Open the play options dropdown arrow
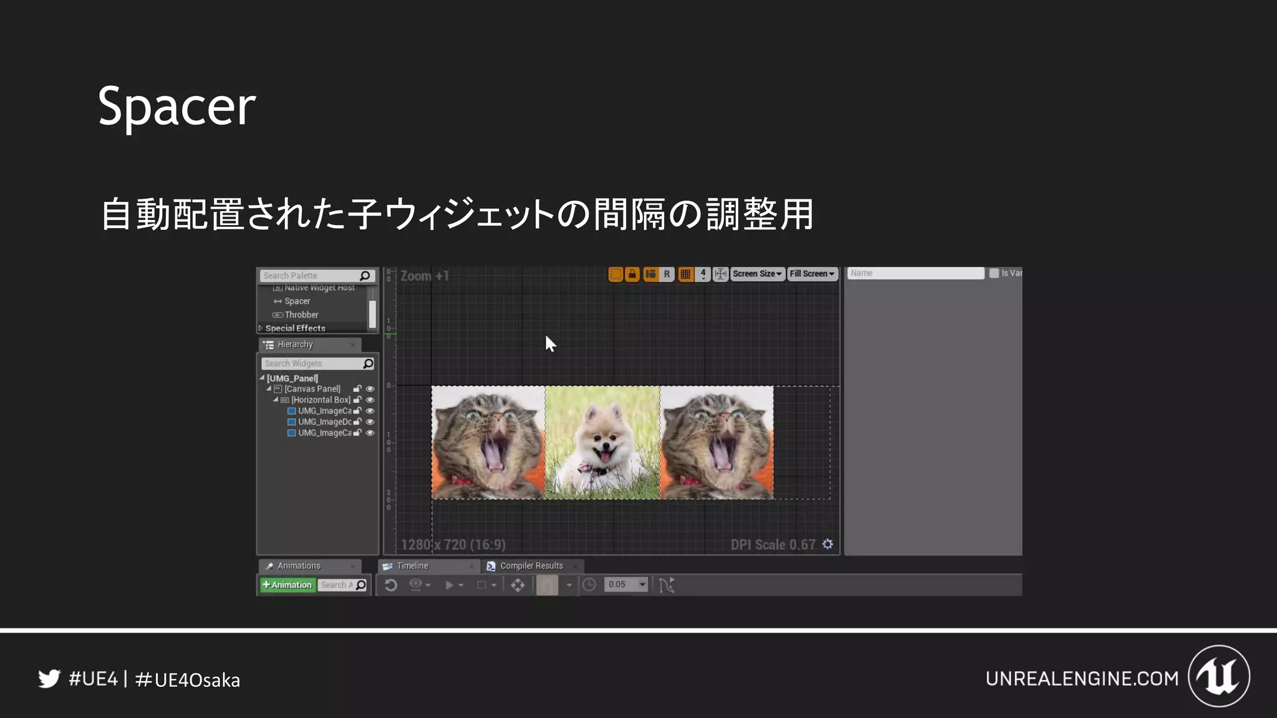The image size is (1277, 718). [x=461, y=586]
